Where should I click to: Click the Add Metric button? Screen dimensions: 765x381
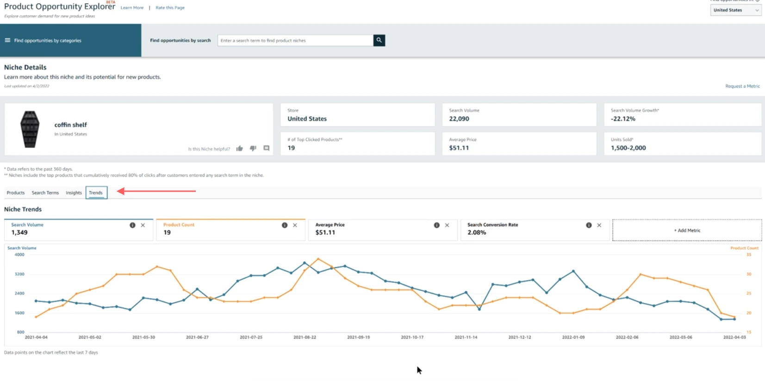687,230
